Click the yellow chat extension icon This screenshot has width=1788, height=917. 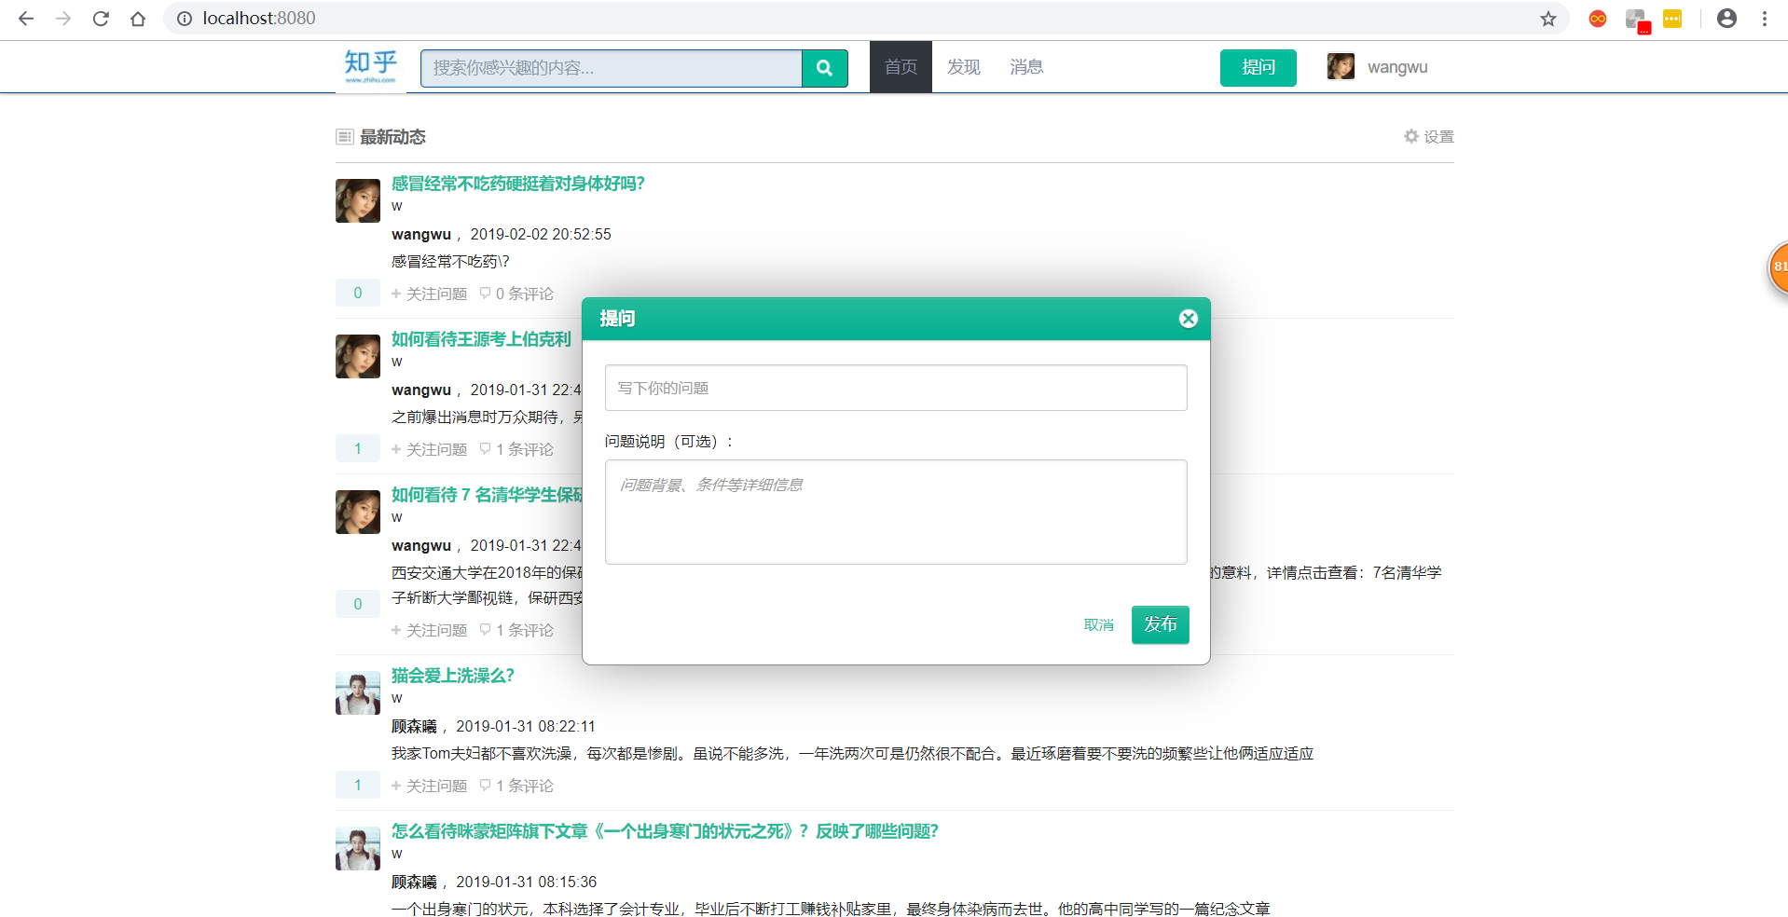[1672, 19]
